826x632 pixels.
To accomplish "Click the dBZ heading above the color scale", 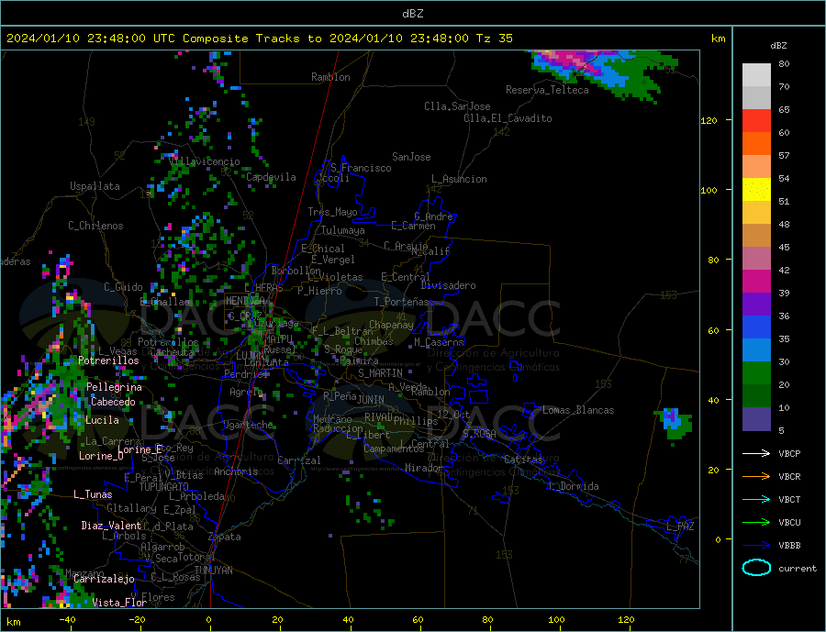I will [778, 46].
